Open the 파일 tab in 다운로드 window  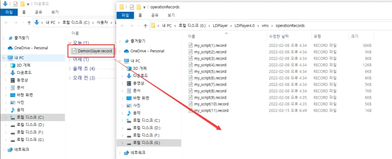[9, 12]
